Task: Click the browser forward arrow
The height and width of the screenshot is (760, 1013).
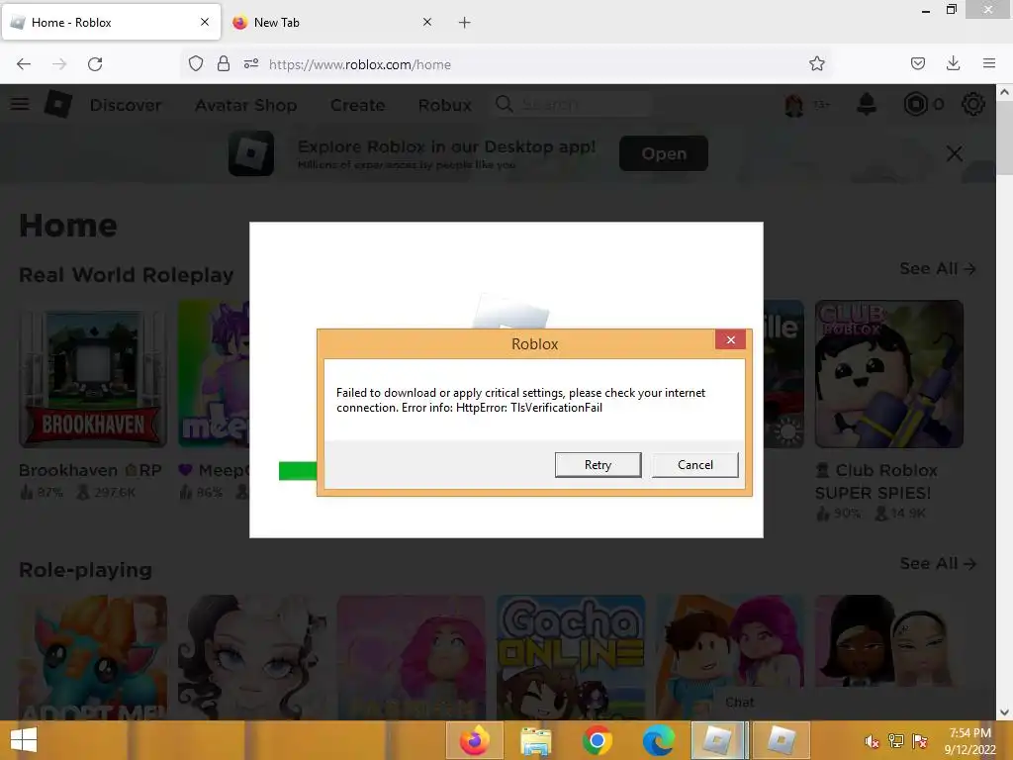Action: (59, 64)
